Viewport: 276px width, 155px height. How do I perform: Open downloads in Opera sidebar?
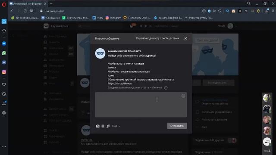4,103
